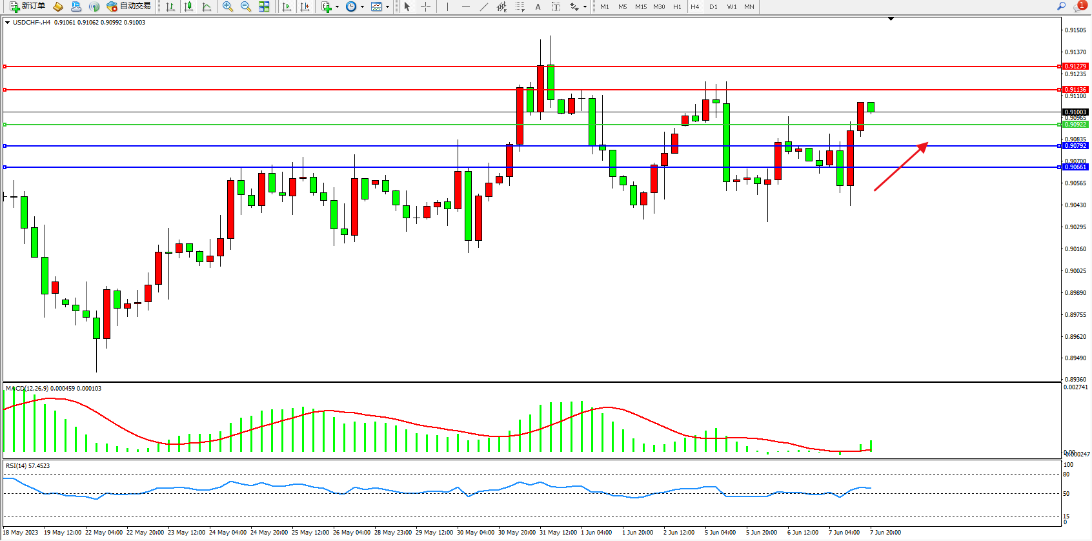Select the horizontal line drawing tool
Viewport: 1092px width, 541px height.
click(x=465, y=6)
